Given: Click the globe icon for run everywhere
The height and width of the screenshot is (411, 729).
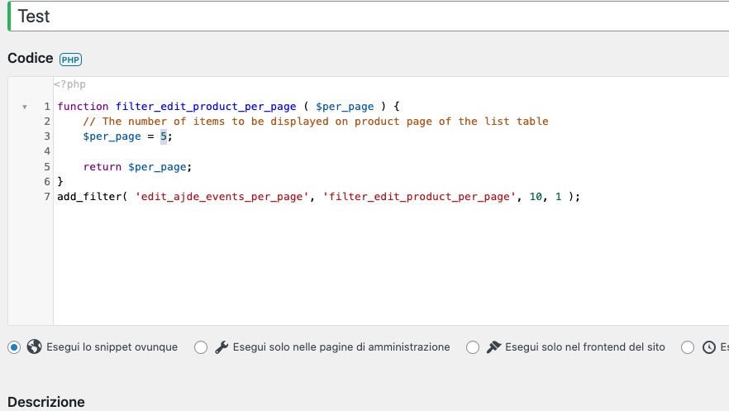Looking at the screenshot, I should pyautogui.click(x=34, y=346).
